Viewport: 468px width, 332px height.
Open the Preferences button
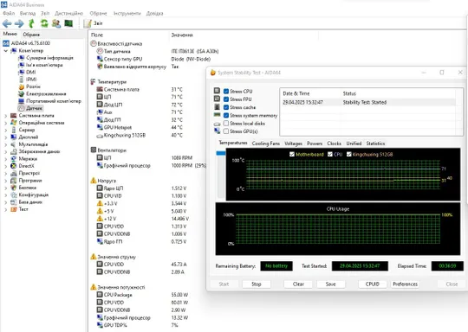tap(405, 284)
